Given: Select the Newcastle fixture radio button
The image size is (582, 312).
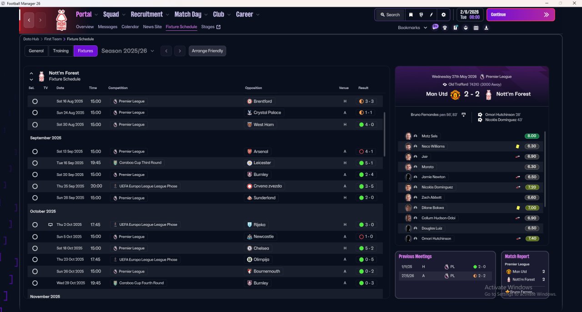Looking at the screenshot, I should pyautogui.click(x=35, y=237).
